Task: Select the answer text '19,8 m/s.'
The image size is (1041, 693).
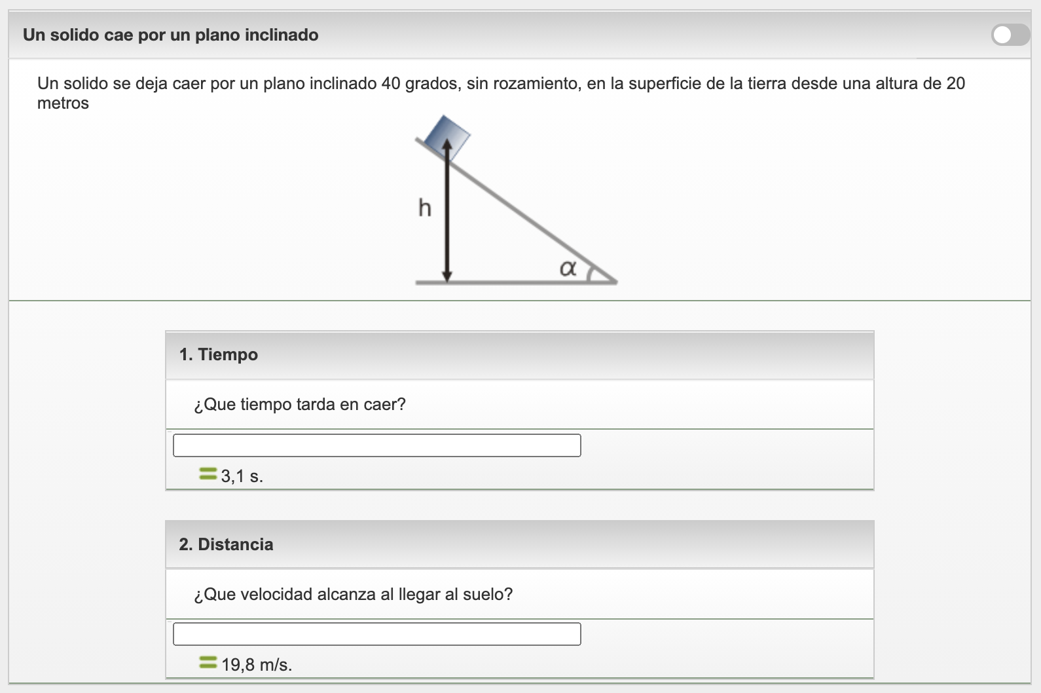Action: (x=257, y=665)
